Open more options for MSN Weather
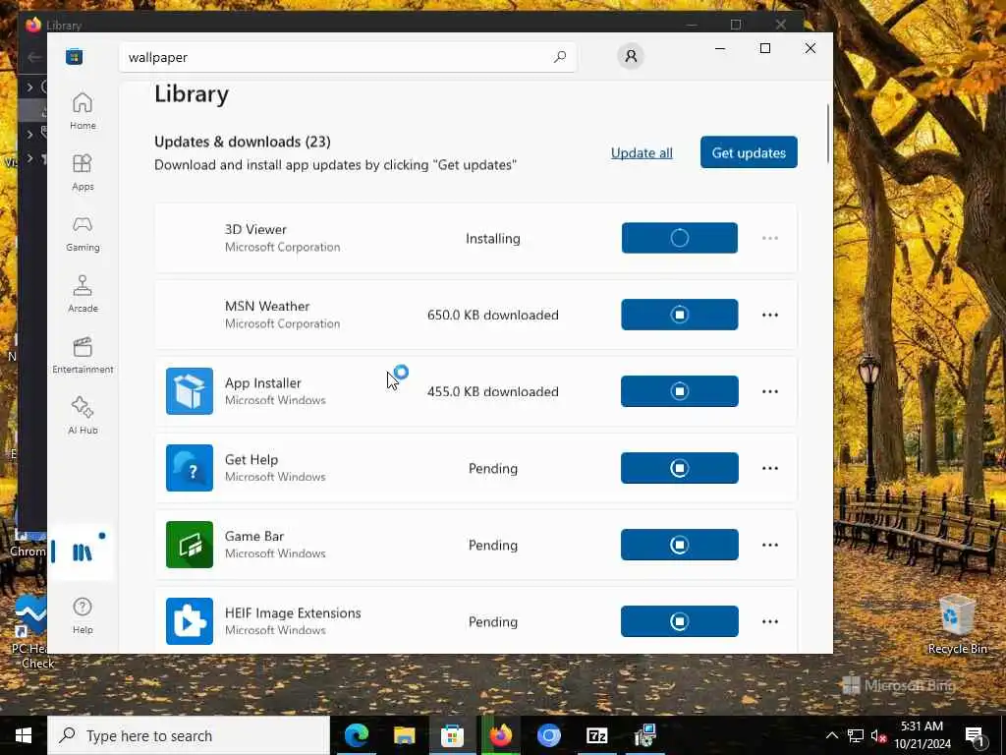1006x755 pixels. [x=770, y=315]
